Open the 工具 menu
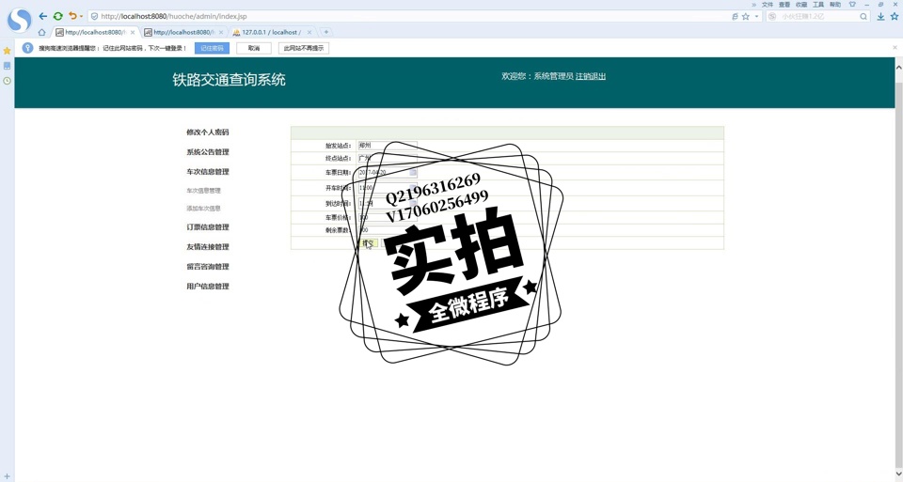This screenshot has width=903, height=482. 818,5
